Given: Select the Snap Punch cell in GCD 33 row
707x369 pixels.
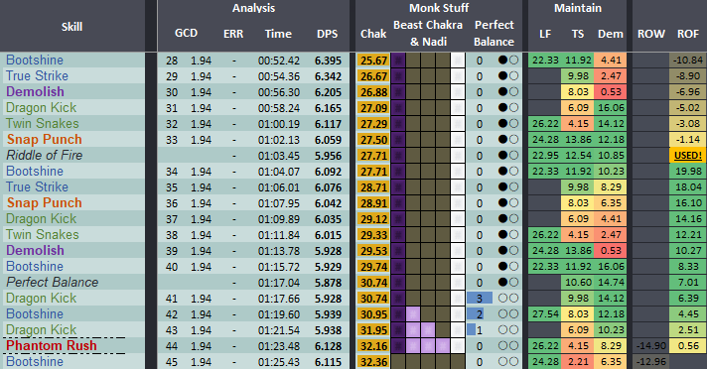Looking at the screenshot, I should [x=44, y=140].
